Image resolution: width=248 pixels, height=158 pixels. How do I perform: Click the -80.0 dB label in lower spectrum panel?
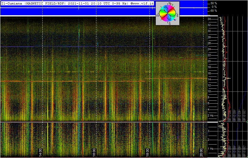pos(229,151)
